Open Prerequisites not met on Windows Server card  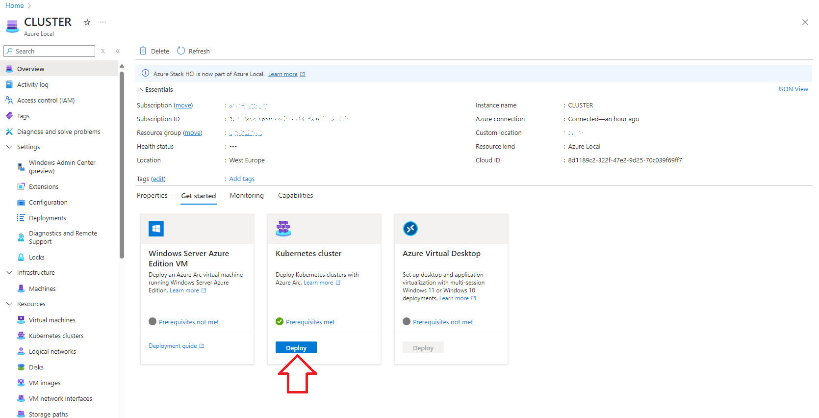pyautogui.click(x=189, y=322)
